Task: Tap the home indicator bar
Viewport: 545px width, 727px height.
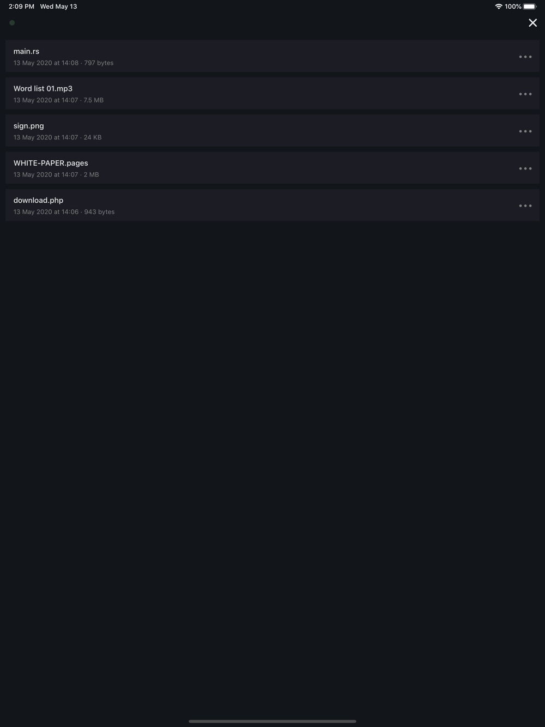Action: [272, 721]
